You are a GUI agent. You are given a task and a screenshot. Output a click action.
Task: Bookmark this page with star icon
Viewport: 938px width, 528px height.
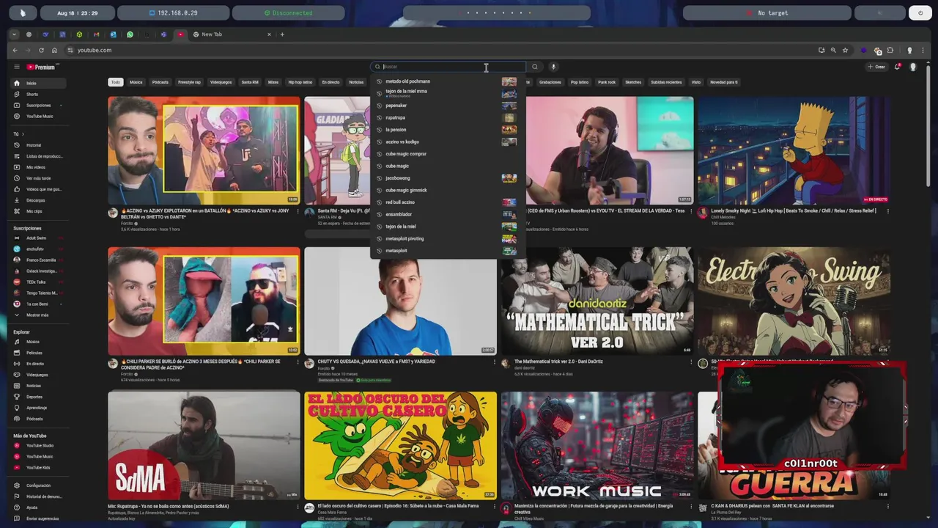click(x=845, y=50)
